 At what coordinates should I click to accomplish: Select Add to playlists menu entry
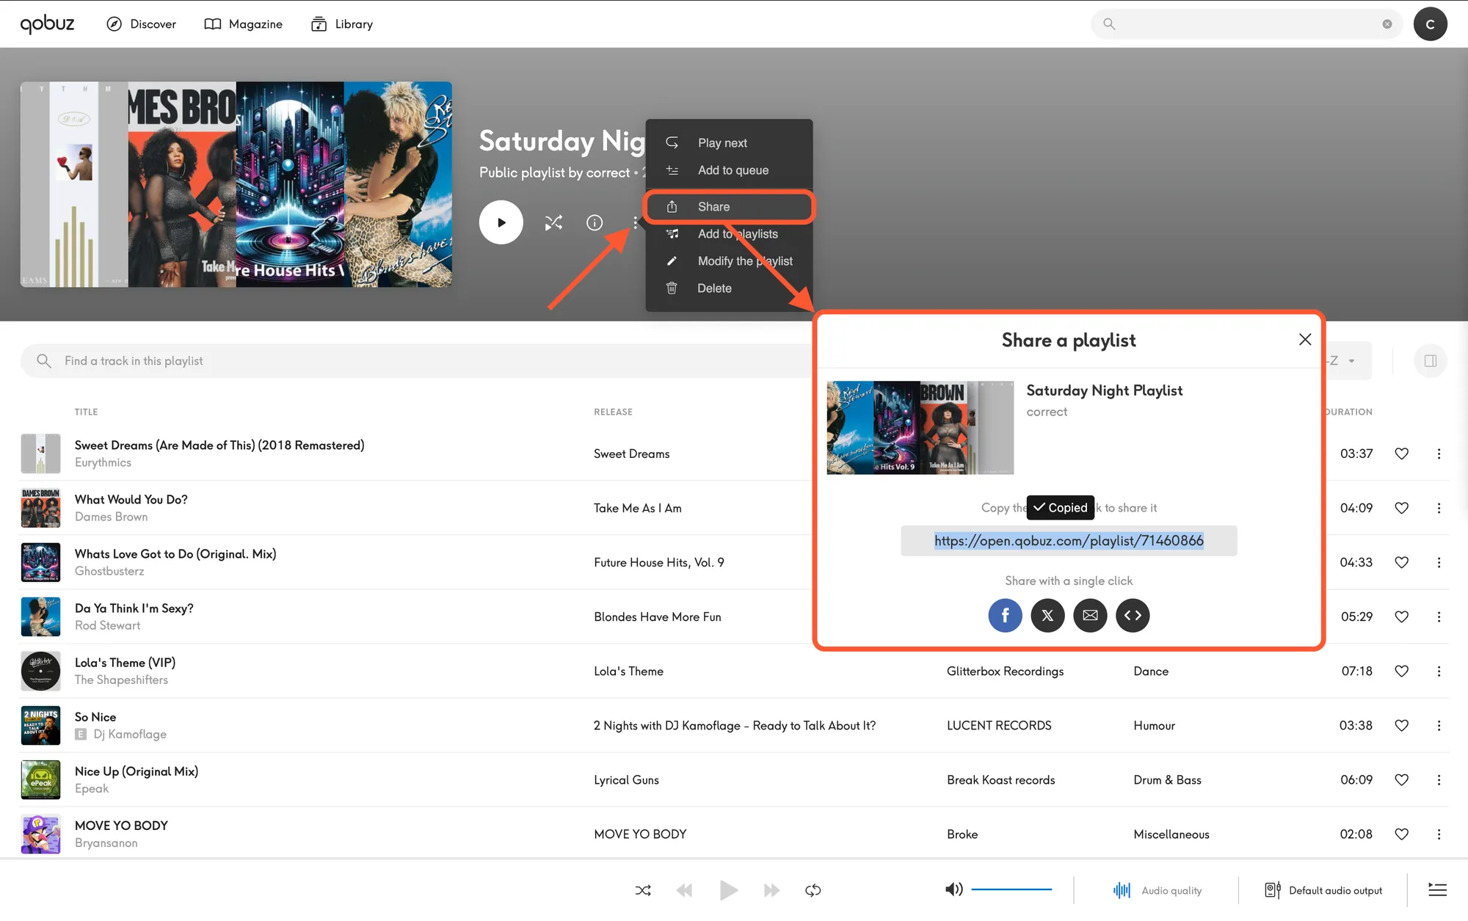click(x=729, y=234)
